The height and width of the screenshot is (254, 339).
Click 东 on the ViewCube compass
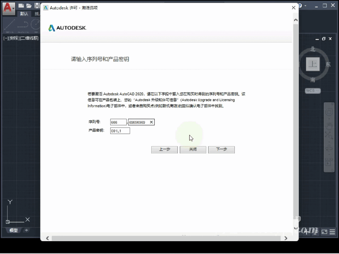pos(328,64)
